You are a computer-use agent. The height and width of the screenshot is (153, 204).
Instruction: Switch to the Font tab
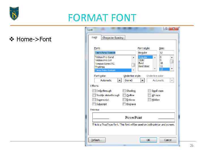pos(95,37)
